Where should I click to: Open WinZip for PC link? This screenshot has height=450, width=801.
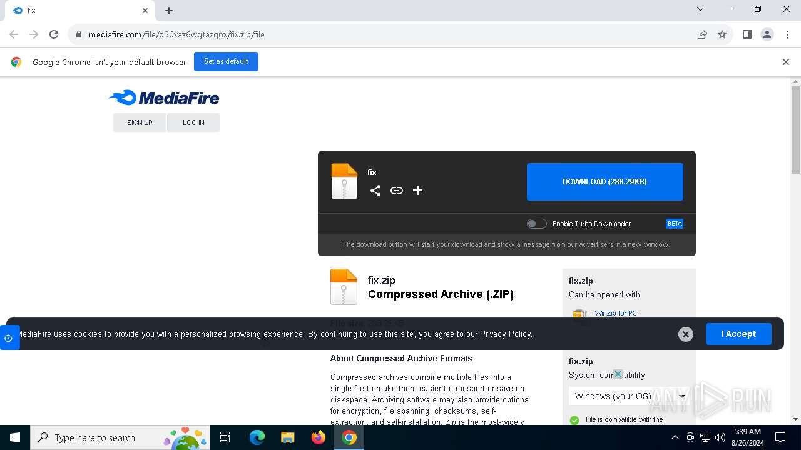616,313
